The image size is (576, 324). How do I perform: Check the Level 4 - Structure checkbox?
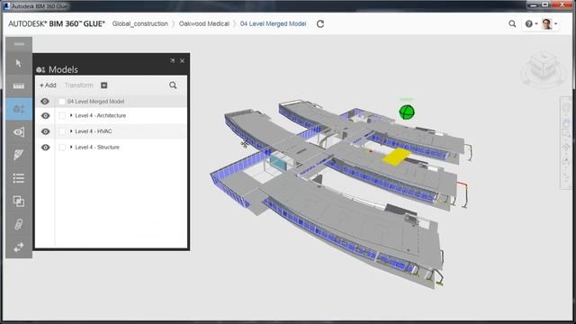62,148
